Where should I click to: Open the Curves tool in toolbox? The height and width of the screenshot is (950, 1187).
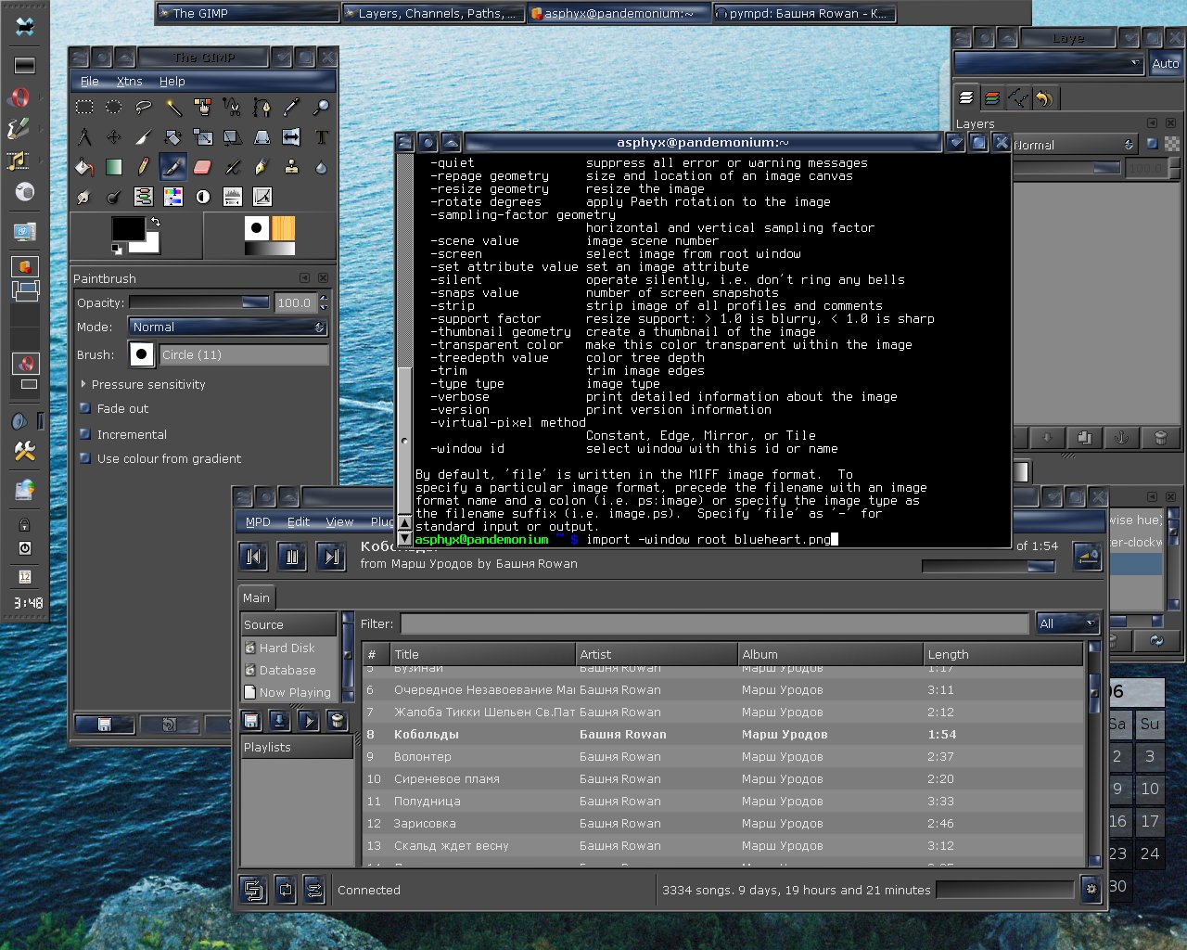point(262,197)
